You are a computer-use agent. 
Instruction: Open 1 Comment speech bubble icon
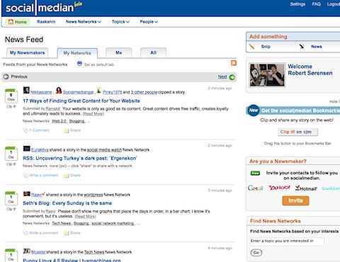(x=25, y=130)
